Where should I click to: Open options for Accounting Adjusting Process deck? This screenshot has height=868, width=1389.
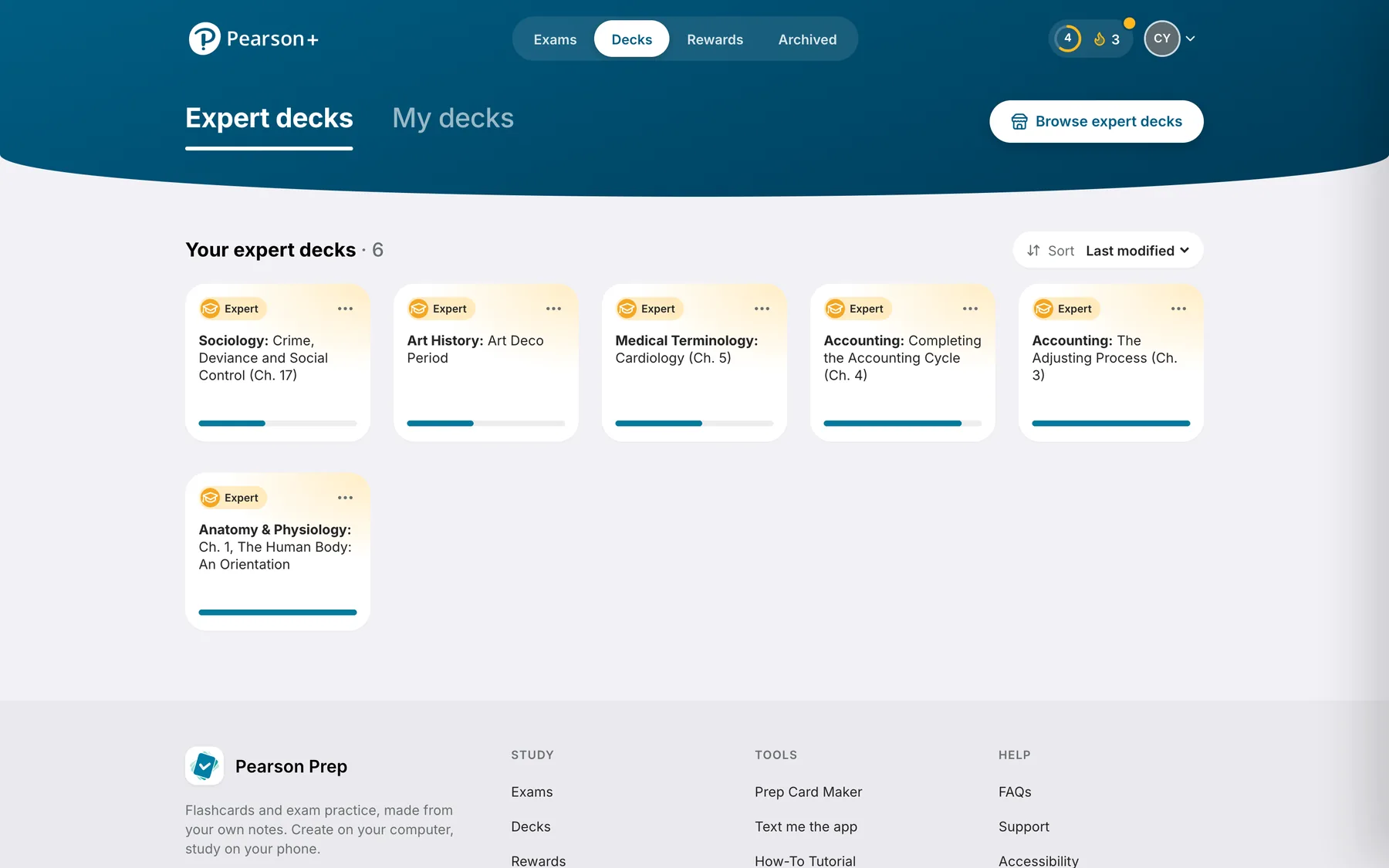coord(1178,309)
